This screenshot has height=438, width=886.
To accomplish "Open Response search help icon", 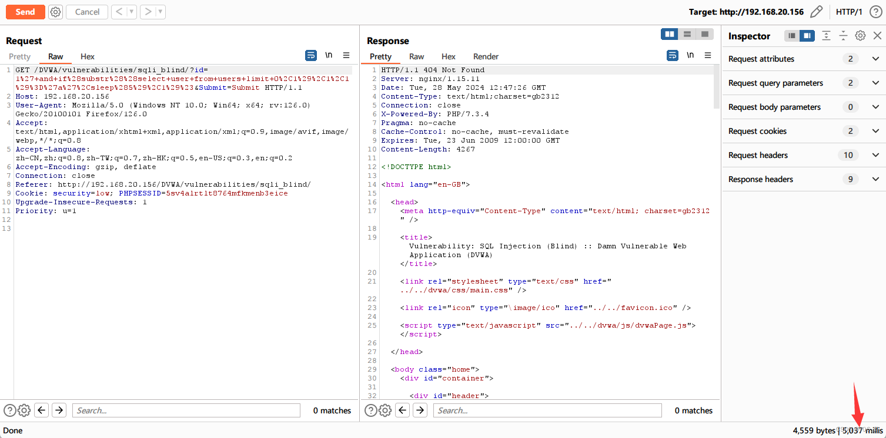I will [371, 410].
